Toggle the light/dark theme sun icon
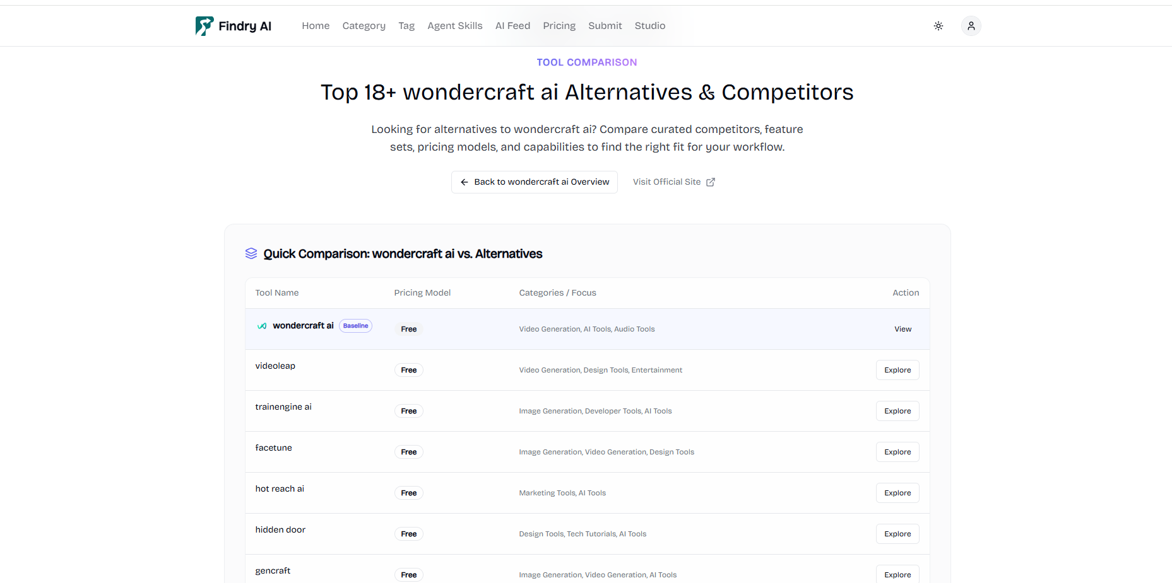This screenshot has width=1172, height=583. point(938,26)
